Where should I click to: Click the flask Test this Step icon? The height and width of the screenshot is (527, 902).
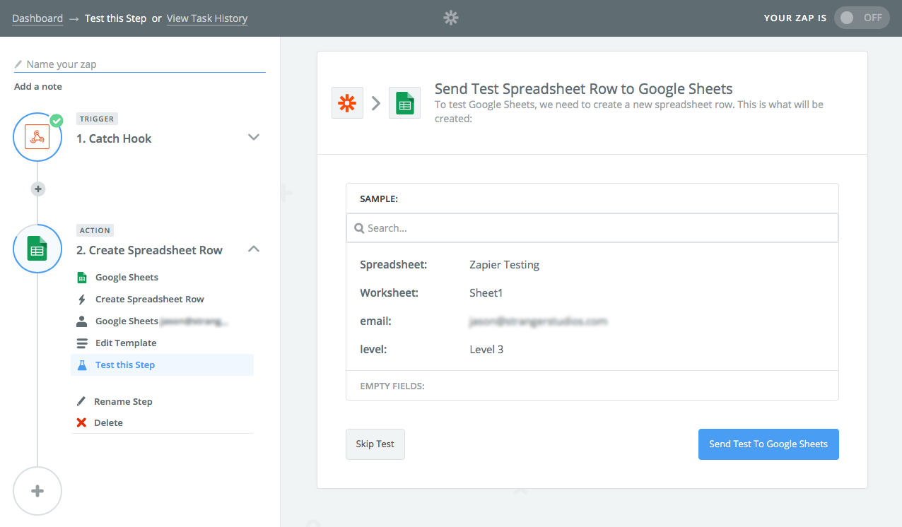tap(82, 365)
